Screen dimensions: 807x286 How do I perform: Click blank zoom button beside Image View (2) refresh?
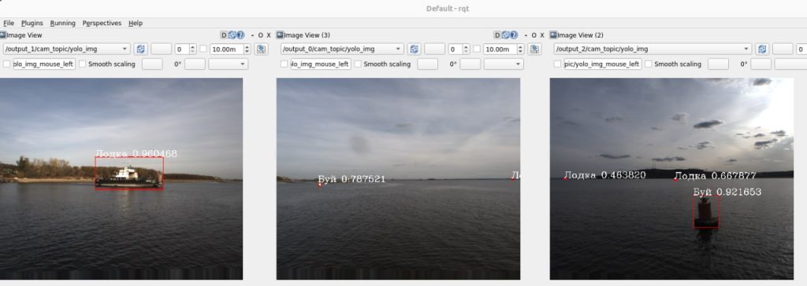coord(783,49)
